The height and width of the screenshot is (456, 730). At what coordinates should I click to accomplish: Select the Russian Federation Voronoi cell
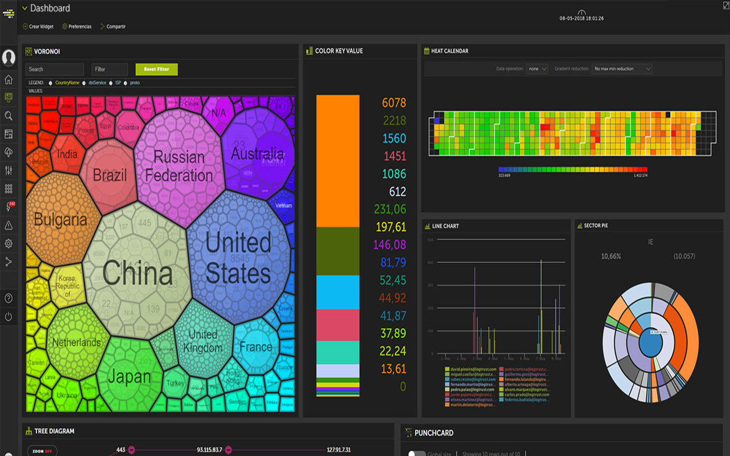tap(179, 165)
